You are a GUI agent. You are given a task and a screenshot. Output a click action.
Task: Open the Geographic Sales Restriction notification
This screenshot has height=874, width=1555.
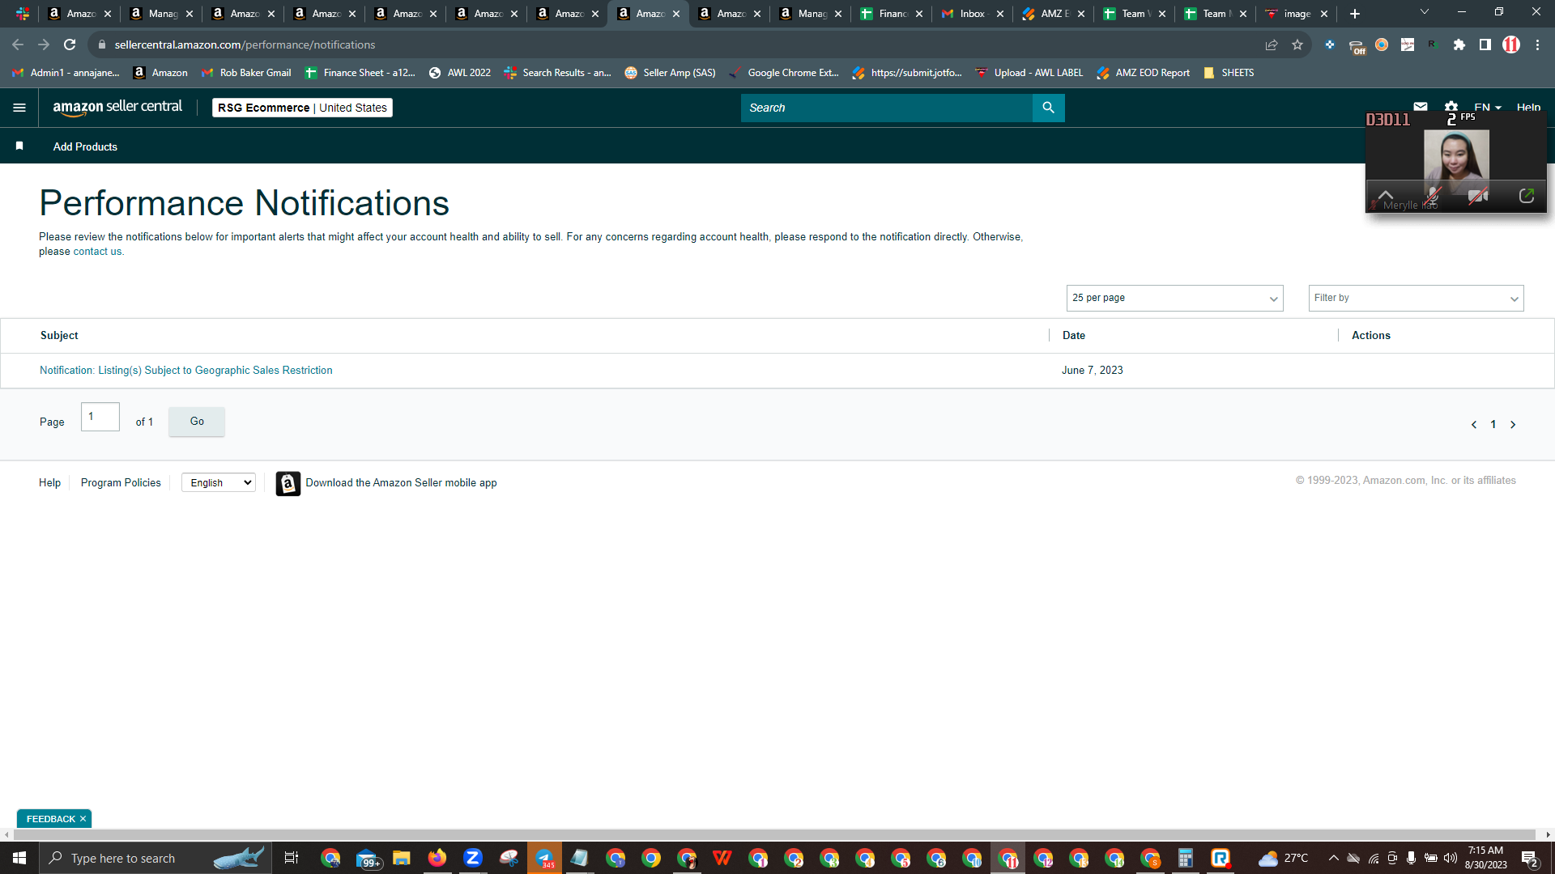pyautogui.click(x=186, y=371)
